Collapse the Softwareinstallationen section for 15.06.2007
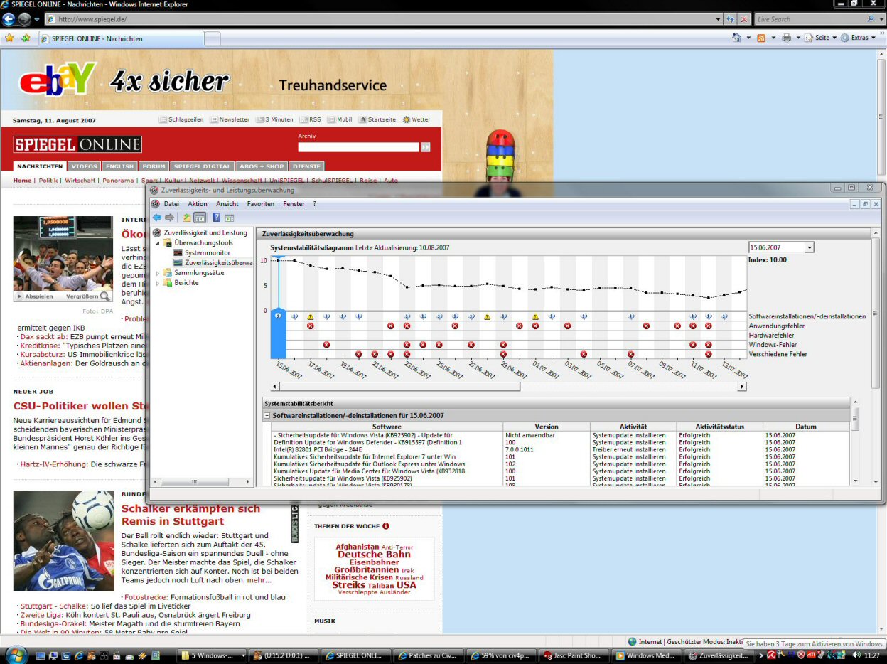Viewport: 887px width, 664px height. point(267,415)
